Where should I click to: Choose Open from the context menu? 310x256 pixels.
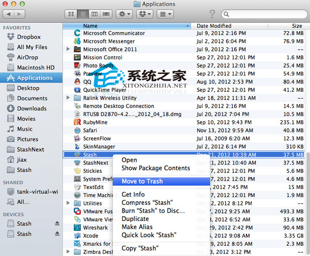pyautogui.click(x=129, y=160)
